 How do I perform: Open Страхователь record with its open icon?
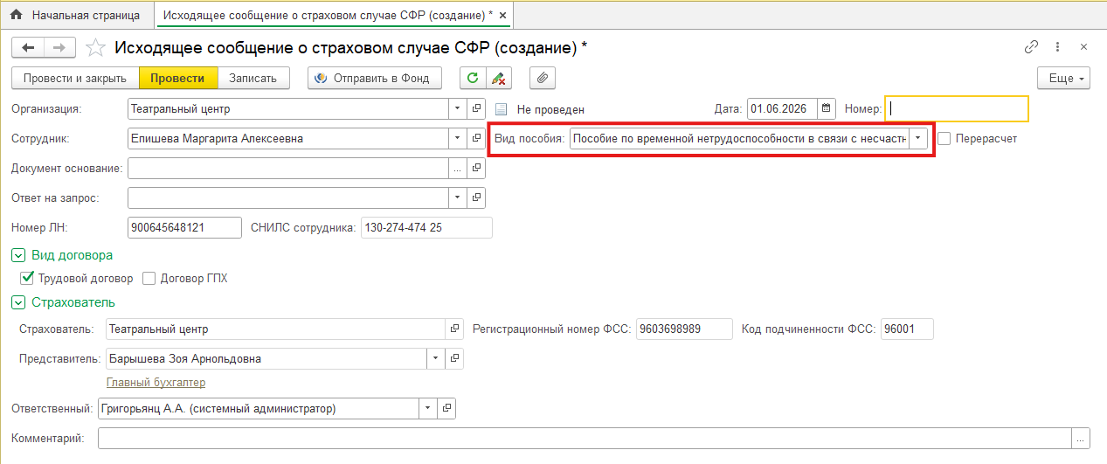[x=454, y=329]
